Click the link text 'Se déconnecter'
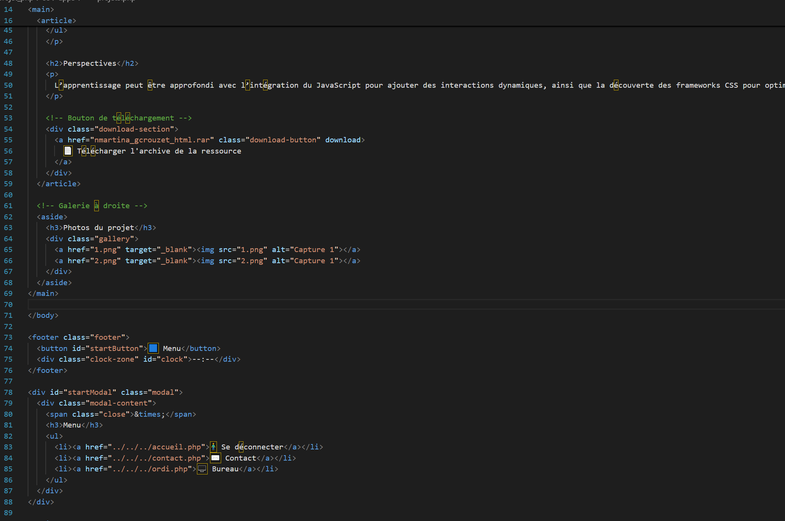785x521 pixels. click(252, 447)
